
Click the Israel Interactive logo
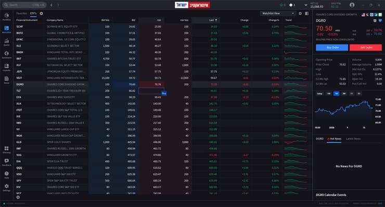192,5
